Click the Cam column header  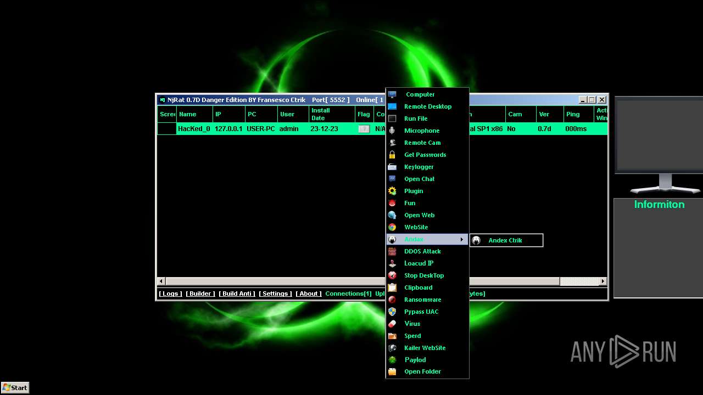(x=521, y=114)
